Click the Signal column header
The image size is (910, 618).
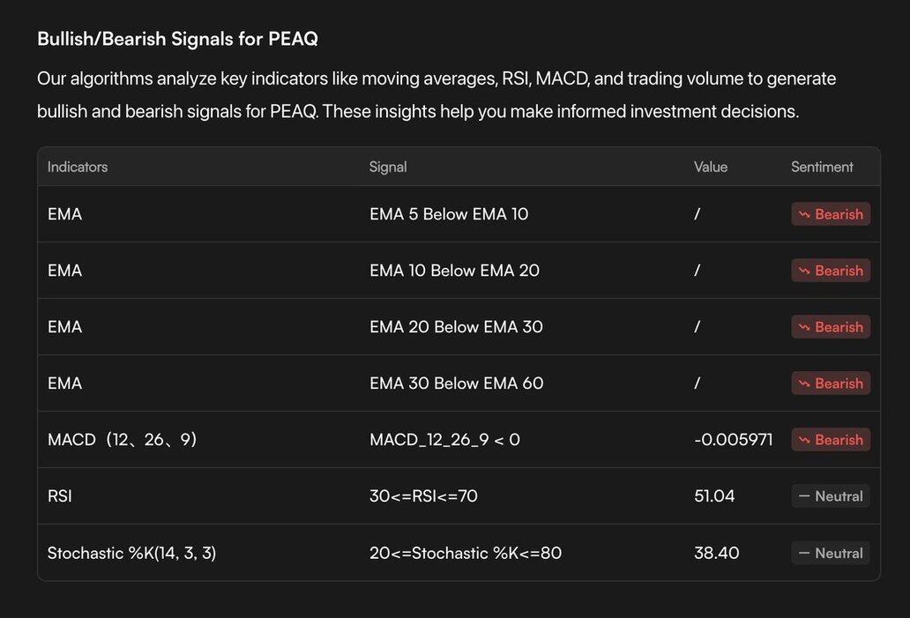coord(388,167)
